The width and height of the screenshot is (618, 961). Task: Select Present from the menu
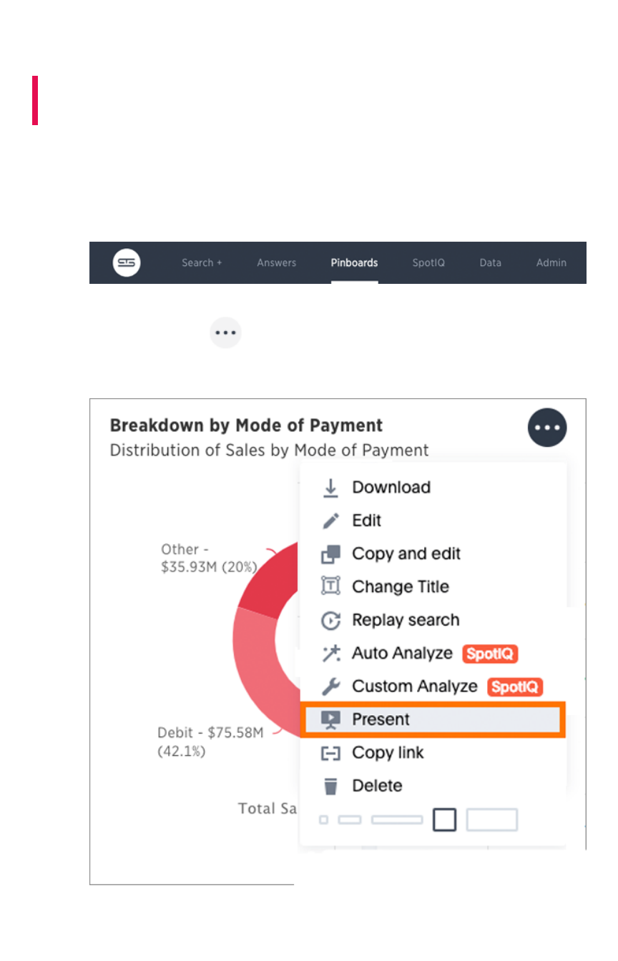click(x=381, y=719)
